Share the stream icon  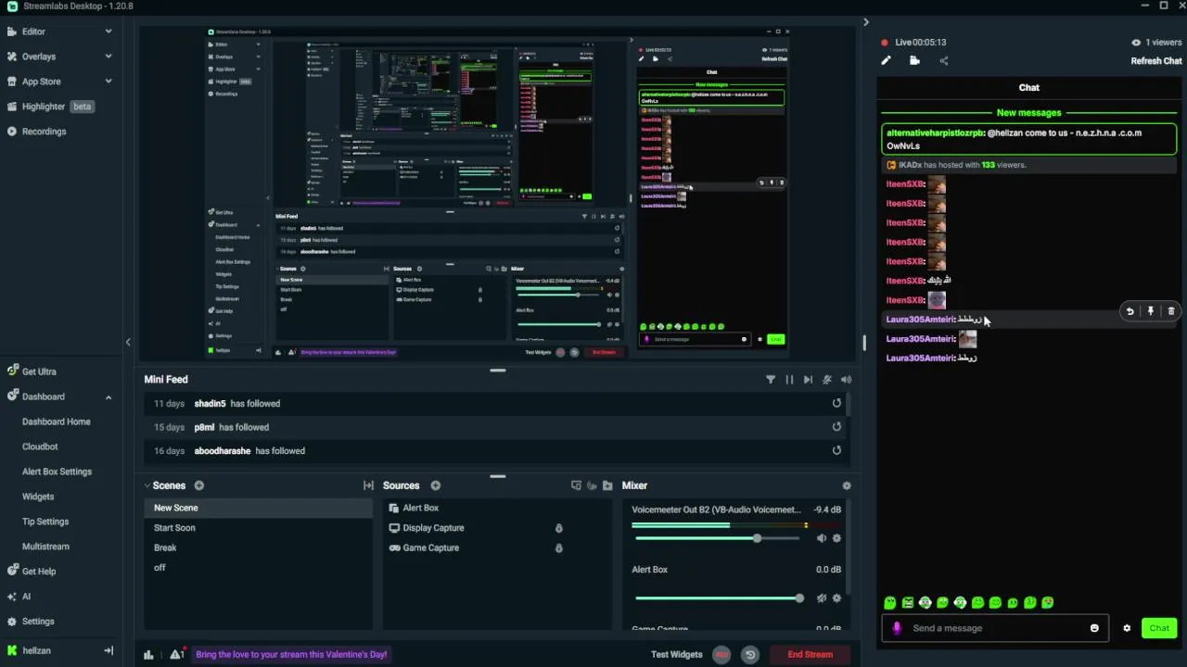tap(944, 61)
